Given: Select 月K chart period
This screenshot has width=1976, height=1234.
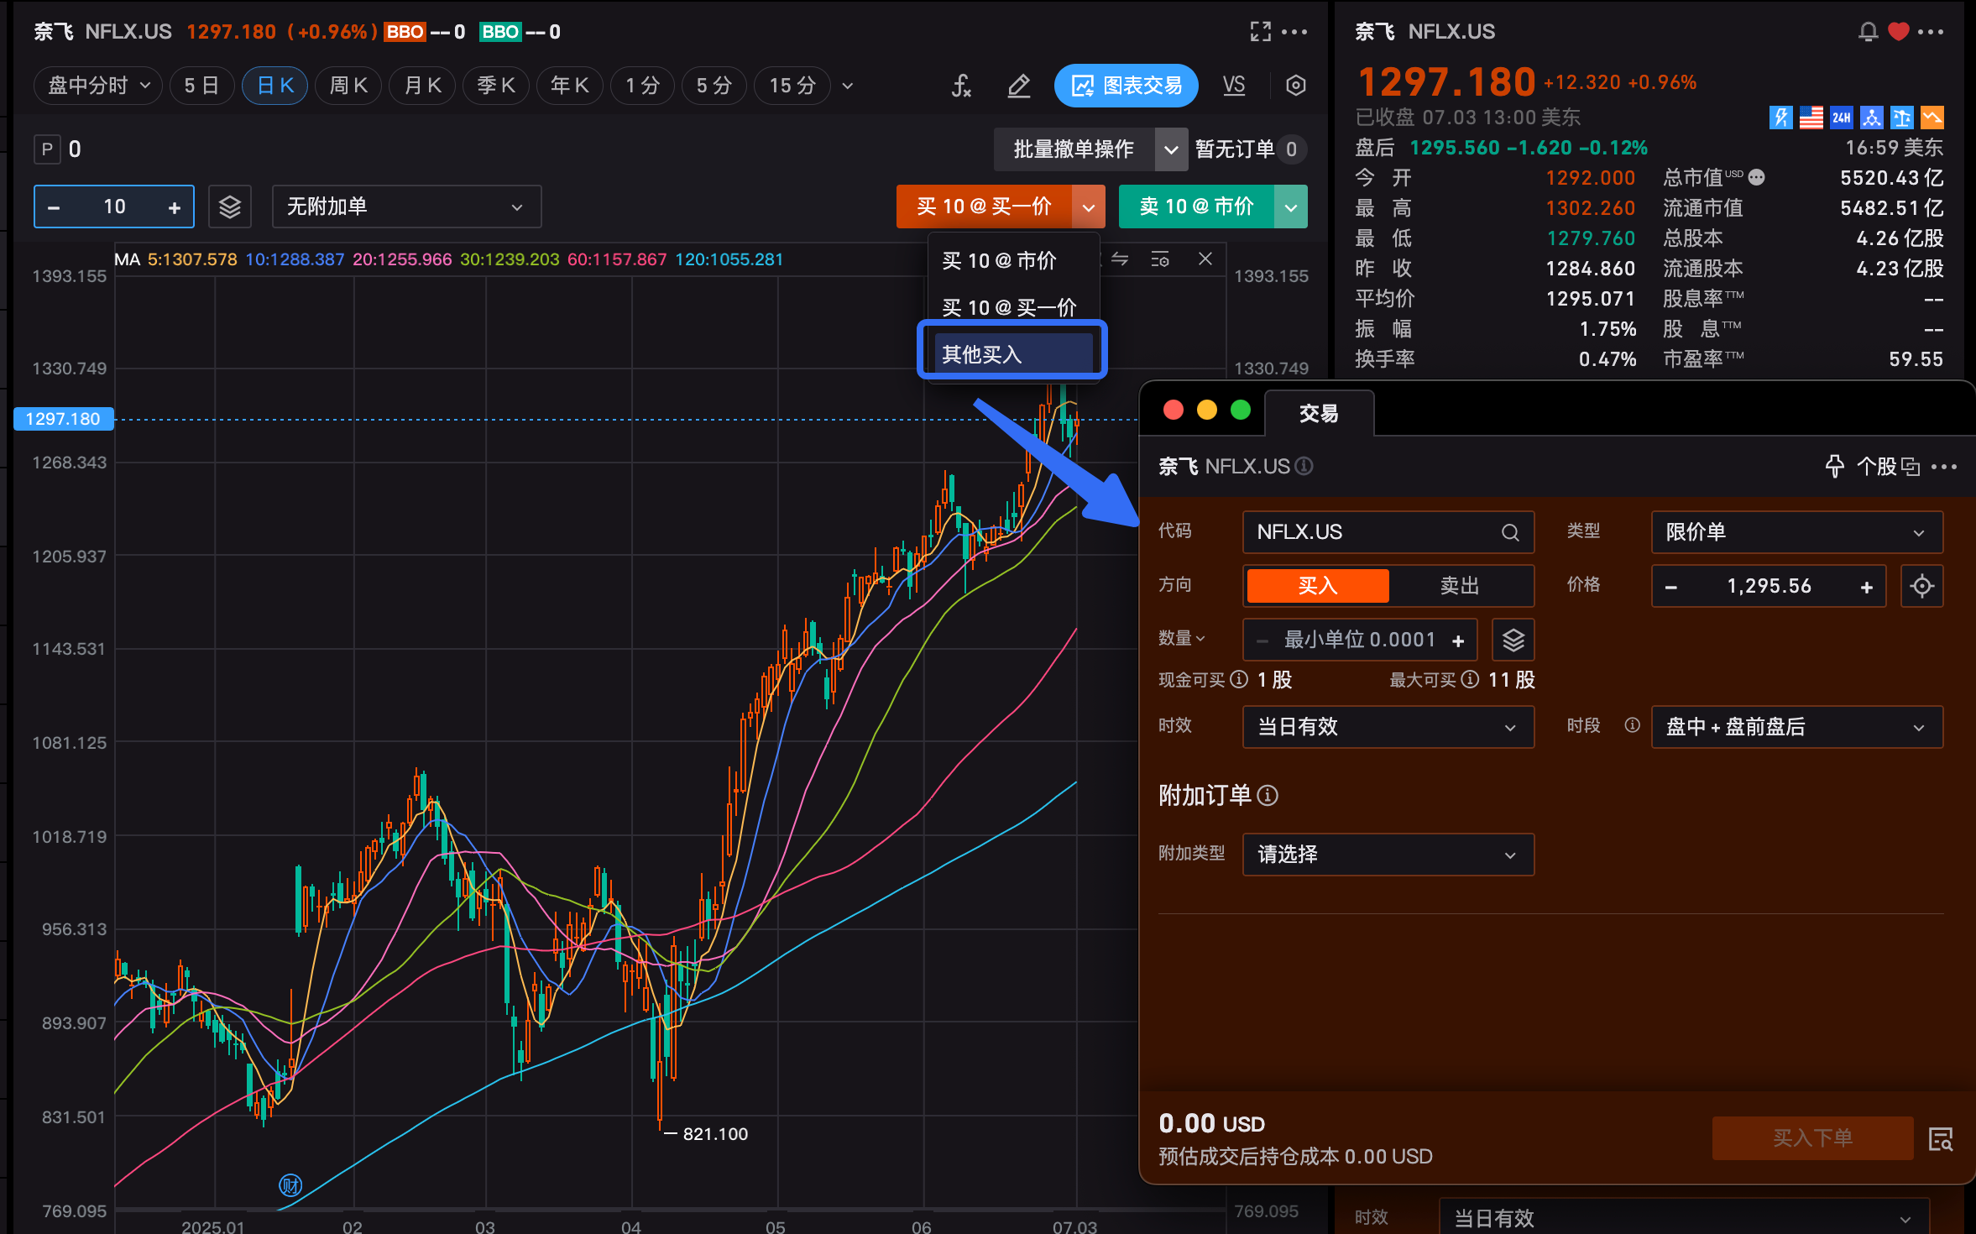Looking at the screenshot, I should [422, 86].
